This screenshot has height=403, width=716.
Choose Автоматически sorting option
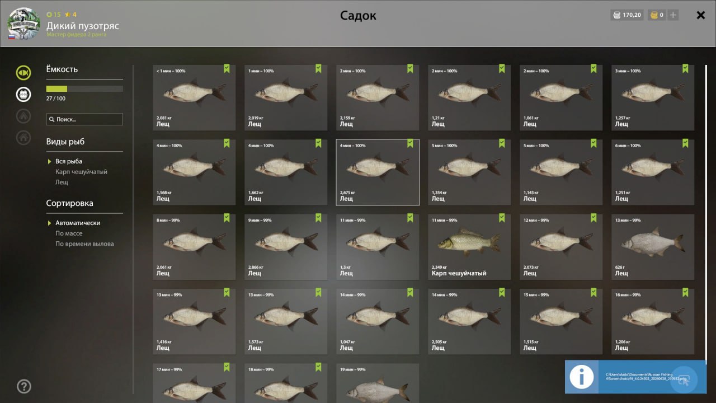tap(78, 223)
